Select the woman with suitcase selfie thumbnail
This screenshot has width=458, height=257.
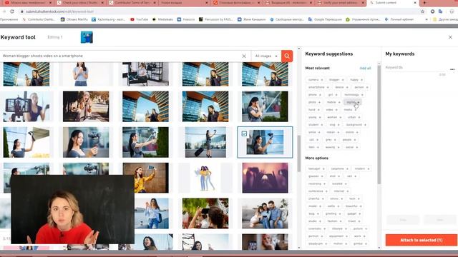[205, 142]
